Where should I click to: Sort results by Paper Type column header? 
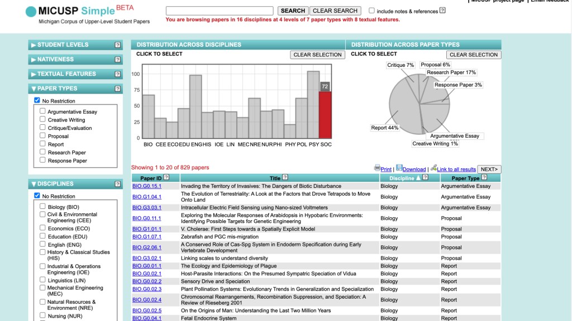[465, 178]
